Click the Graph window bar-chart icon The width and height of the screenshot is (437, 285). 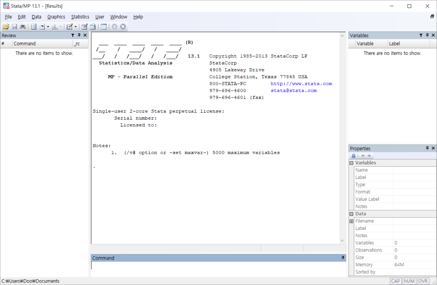pyautogui.click(x=55, y=27)
